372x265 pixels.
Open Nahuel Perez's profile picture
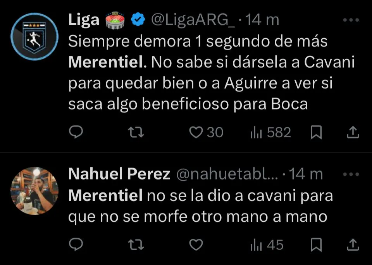34,191
